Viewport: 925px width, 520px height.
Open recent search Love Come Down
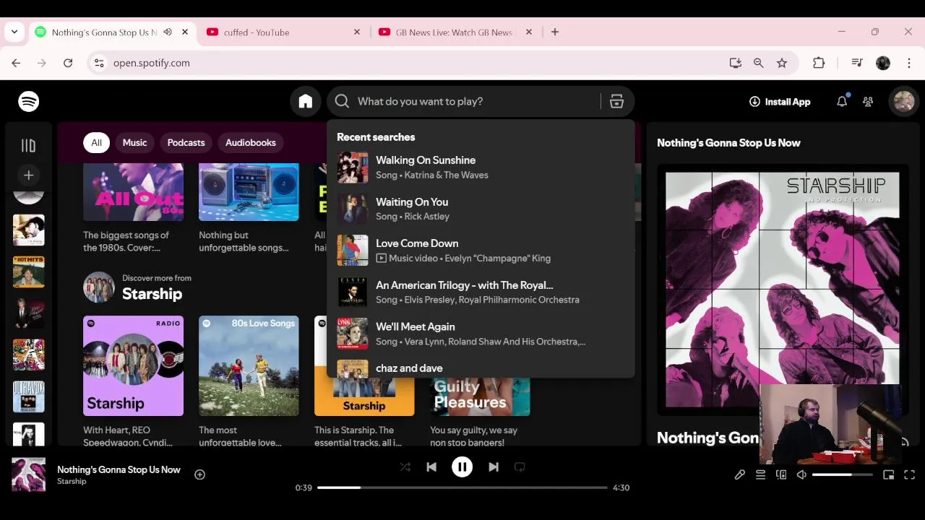481,251
